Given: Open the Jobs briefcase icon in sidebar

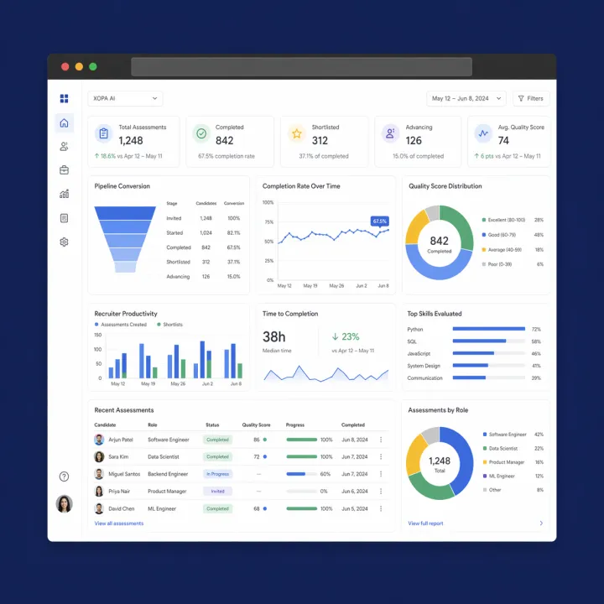Looking at the screenshot, I should click(64, 169).
